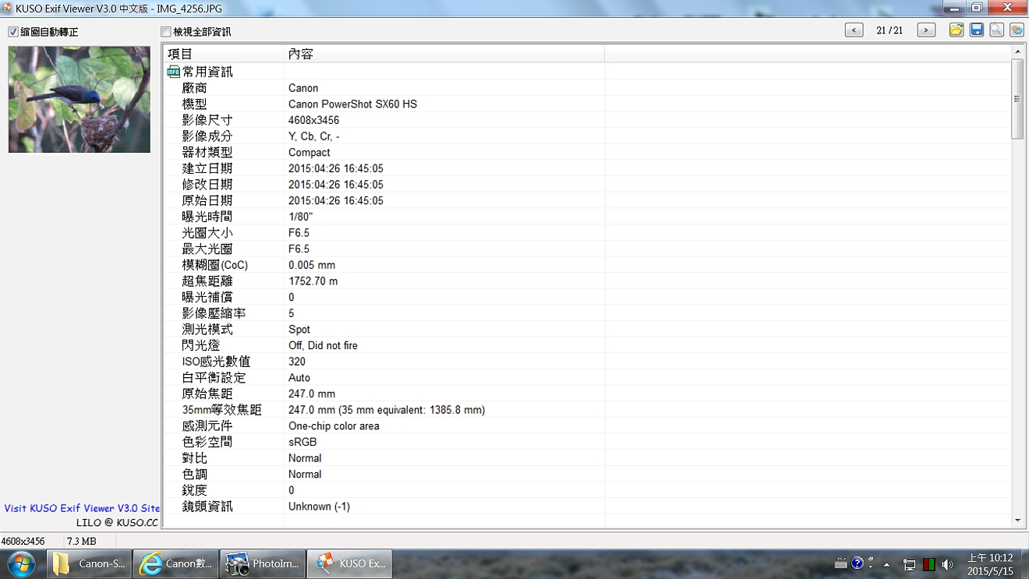Click the 7.3 MB file size in status bar
The width and height of the screenshot is (1029, 579).
pyautogui.click(x=82, y=541)
